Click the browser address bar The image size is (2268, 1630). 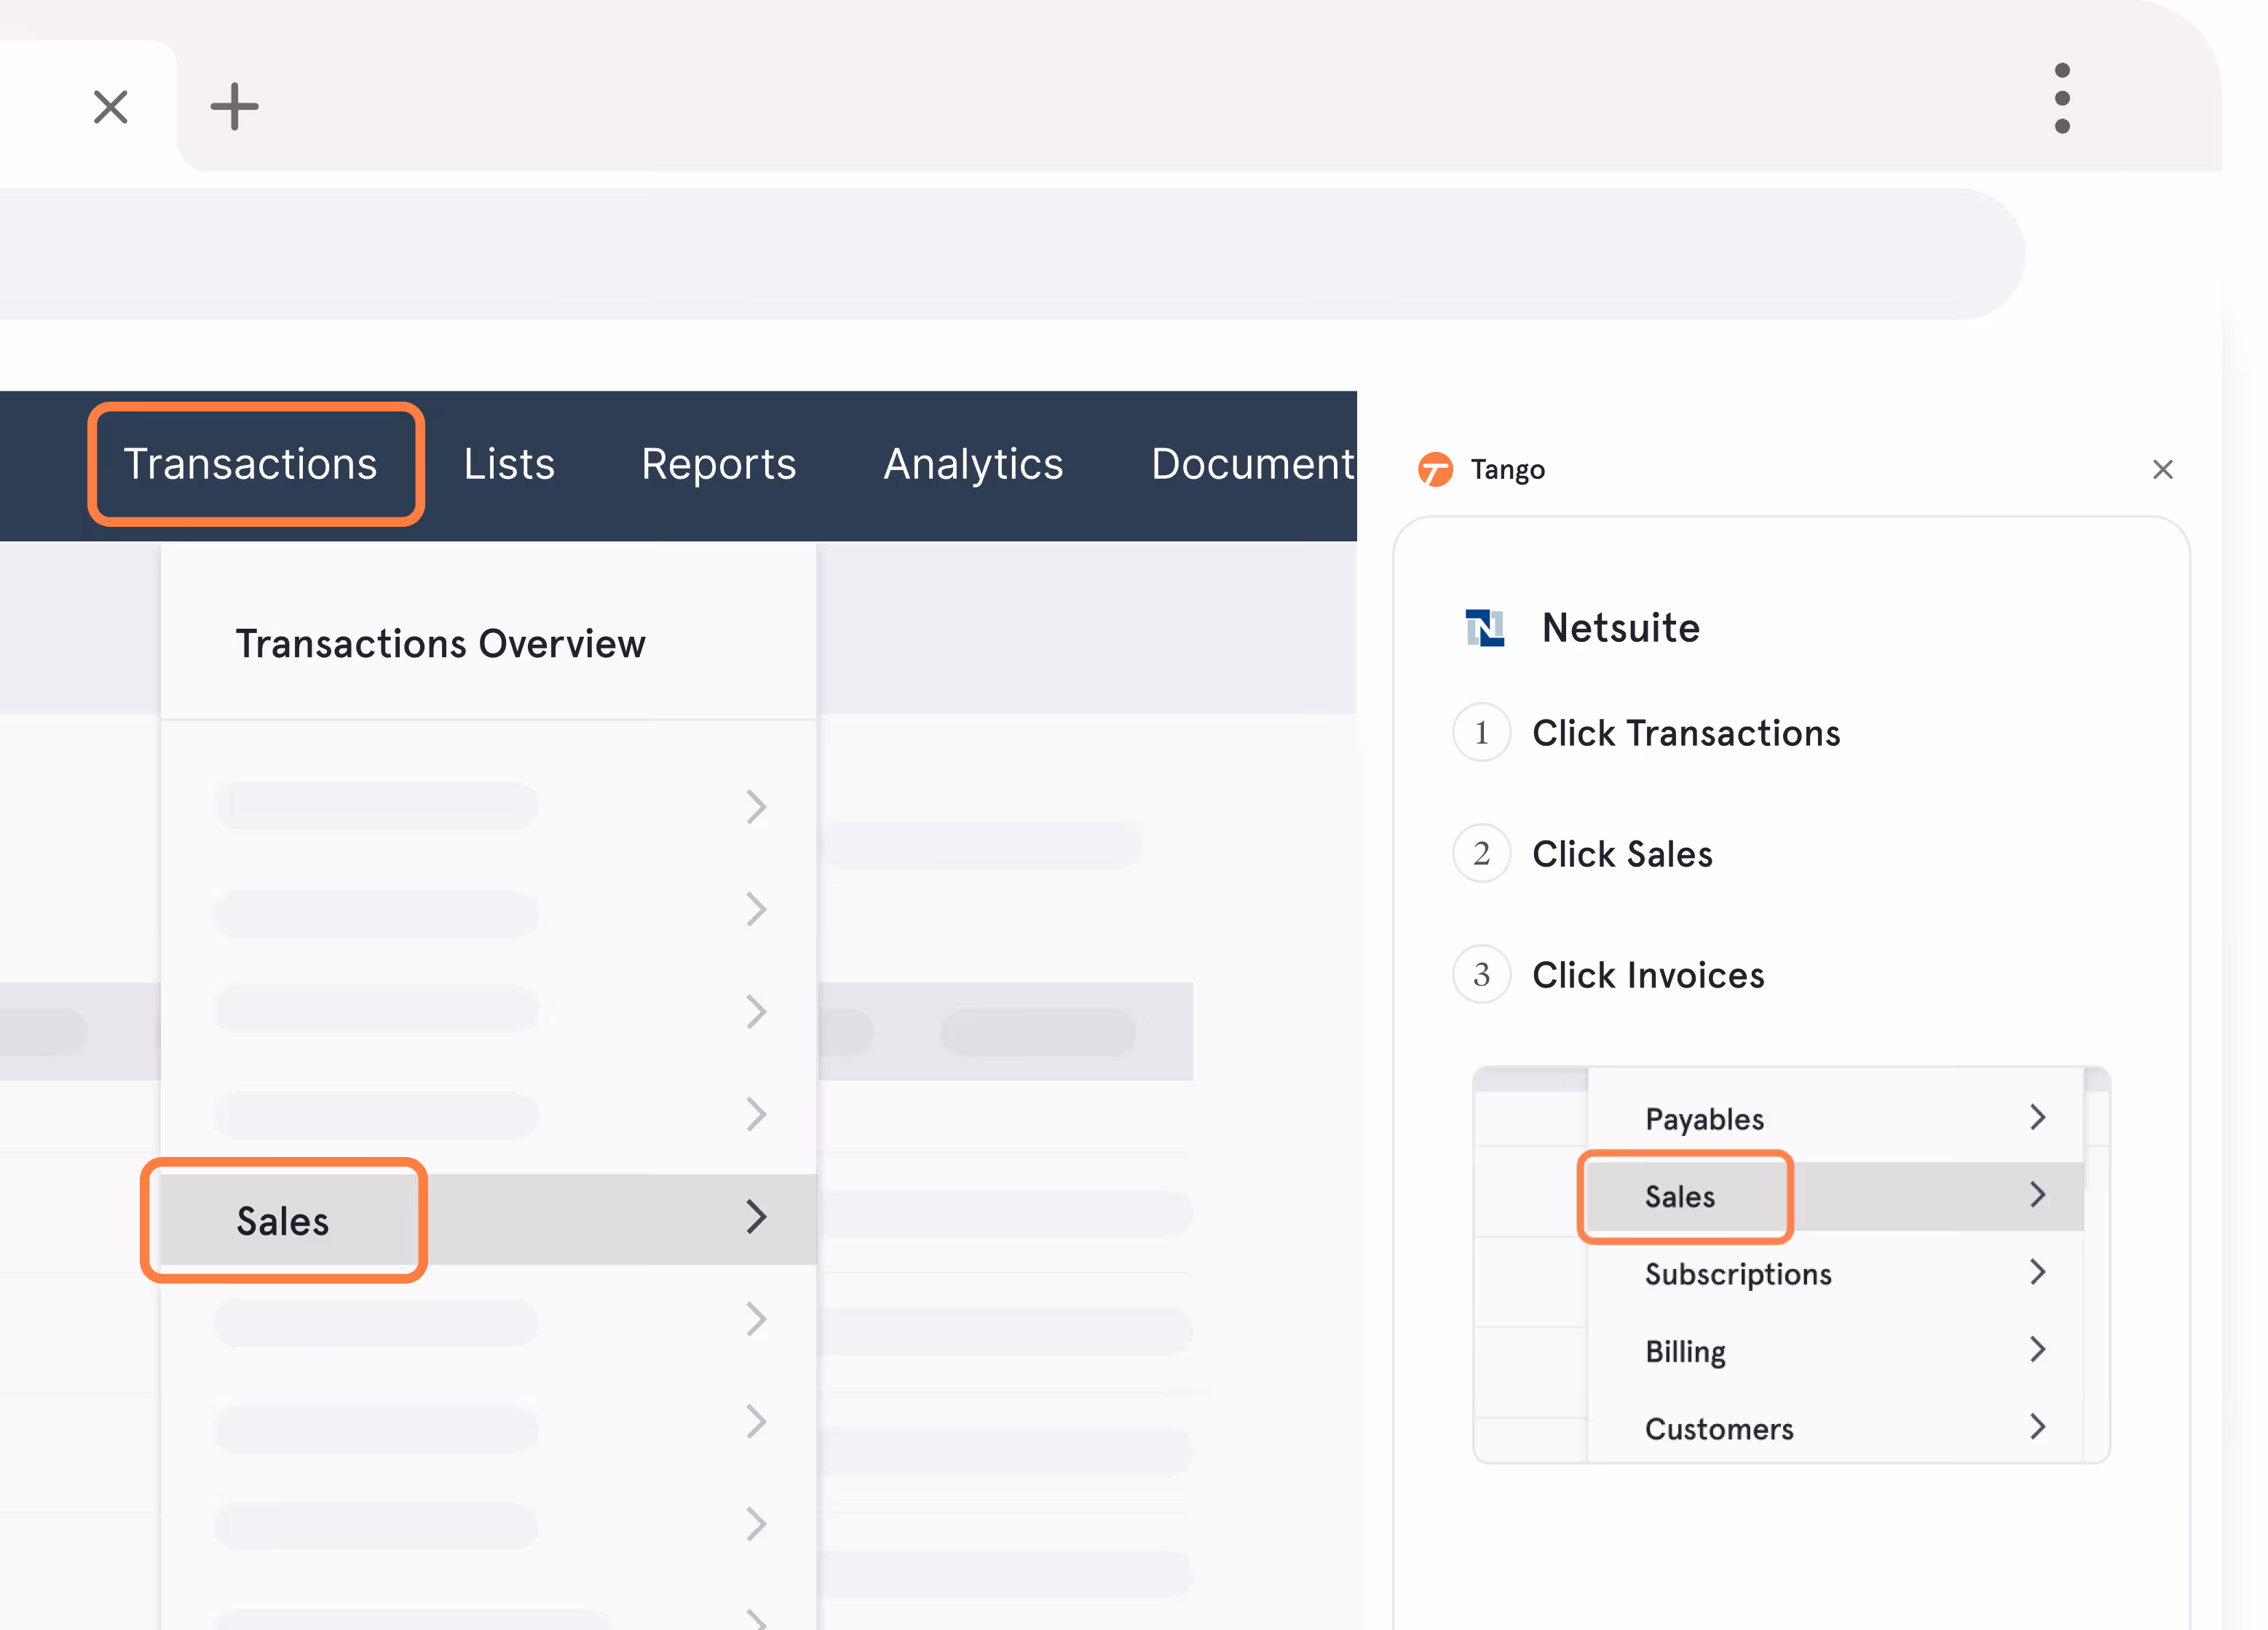pyautogui.click(x=1000, y=255)
